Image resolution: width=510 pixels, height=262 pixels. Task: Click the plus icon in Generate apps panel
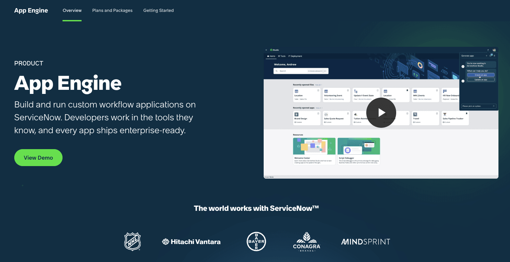(487, 56)
